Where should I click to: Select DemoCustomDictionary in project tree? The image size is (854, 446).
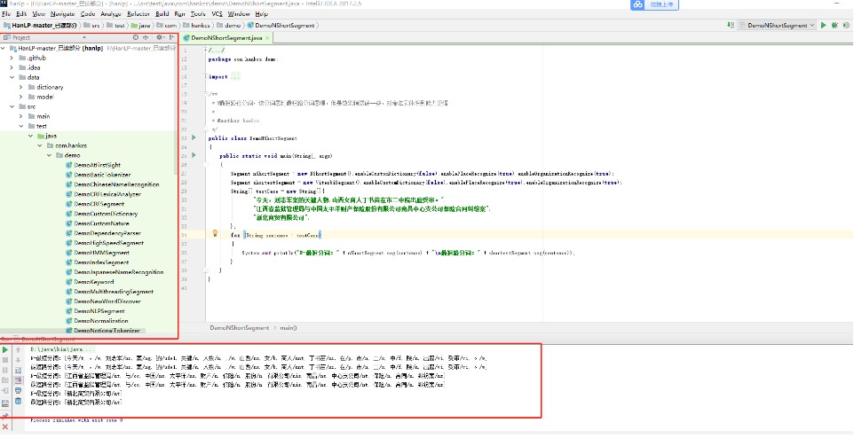(106, 214)
